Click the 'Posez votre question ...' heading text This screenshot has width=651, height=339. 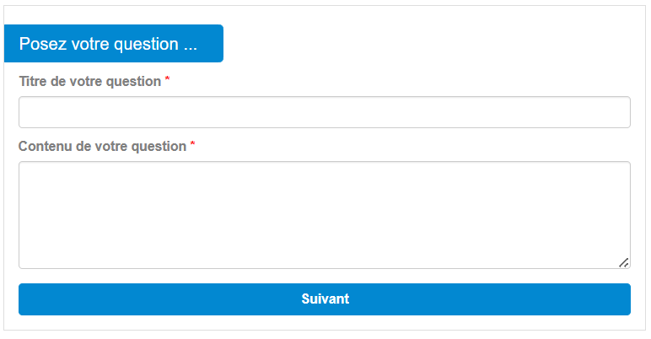coord(108,44)
